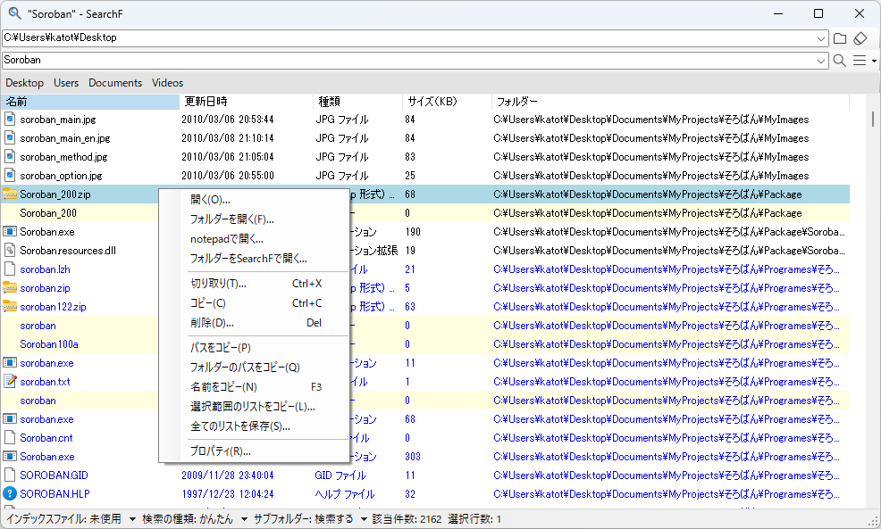Click the SOROBAN.GID file icon
881x529 pixels.
[10, 475]
